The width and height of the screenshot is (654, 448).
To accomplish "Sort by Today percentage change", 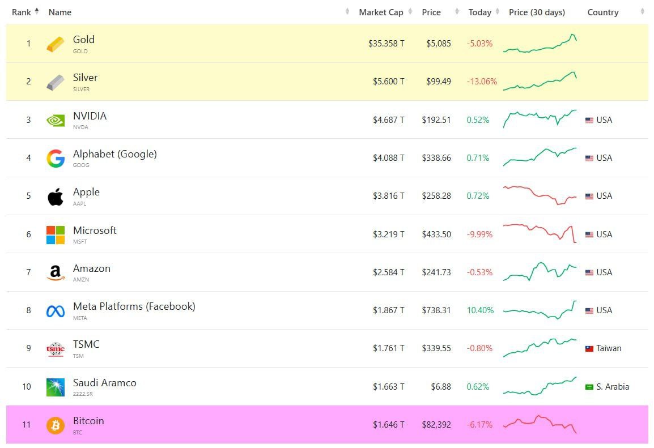I will 481,11.
